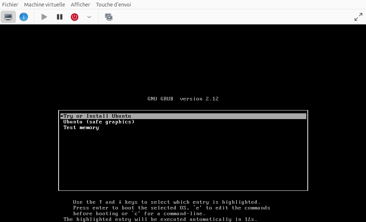The height and width of the screenshot is (222, 366).
Task: Open virtual hardware details info icon
Action: click(x=24, y=17)
